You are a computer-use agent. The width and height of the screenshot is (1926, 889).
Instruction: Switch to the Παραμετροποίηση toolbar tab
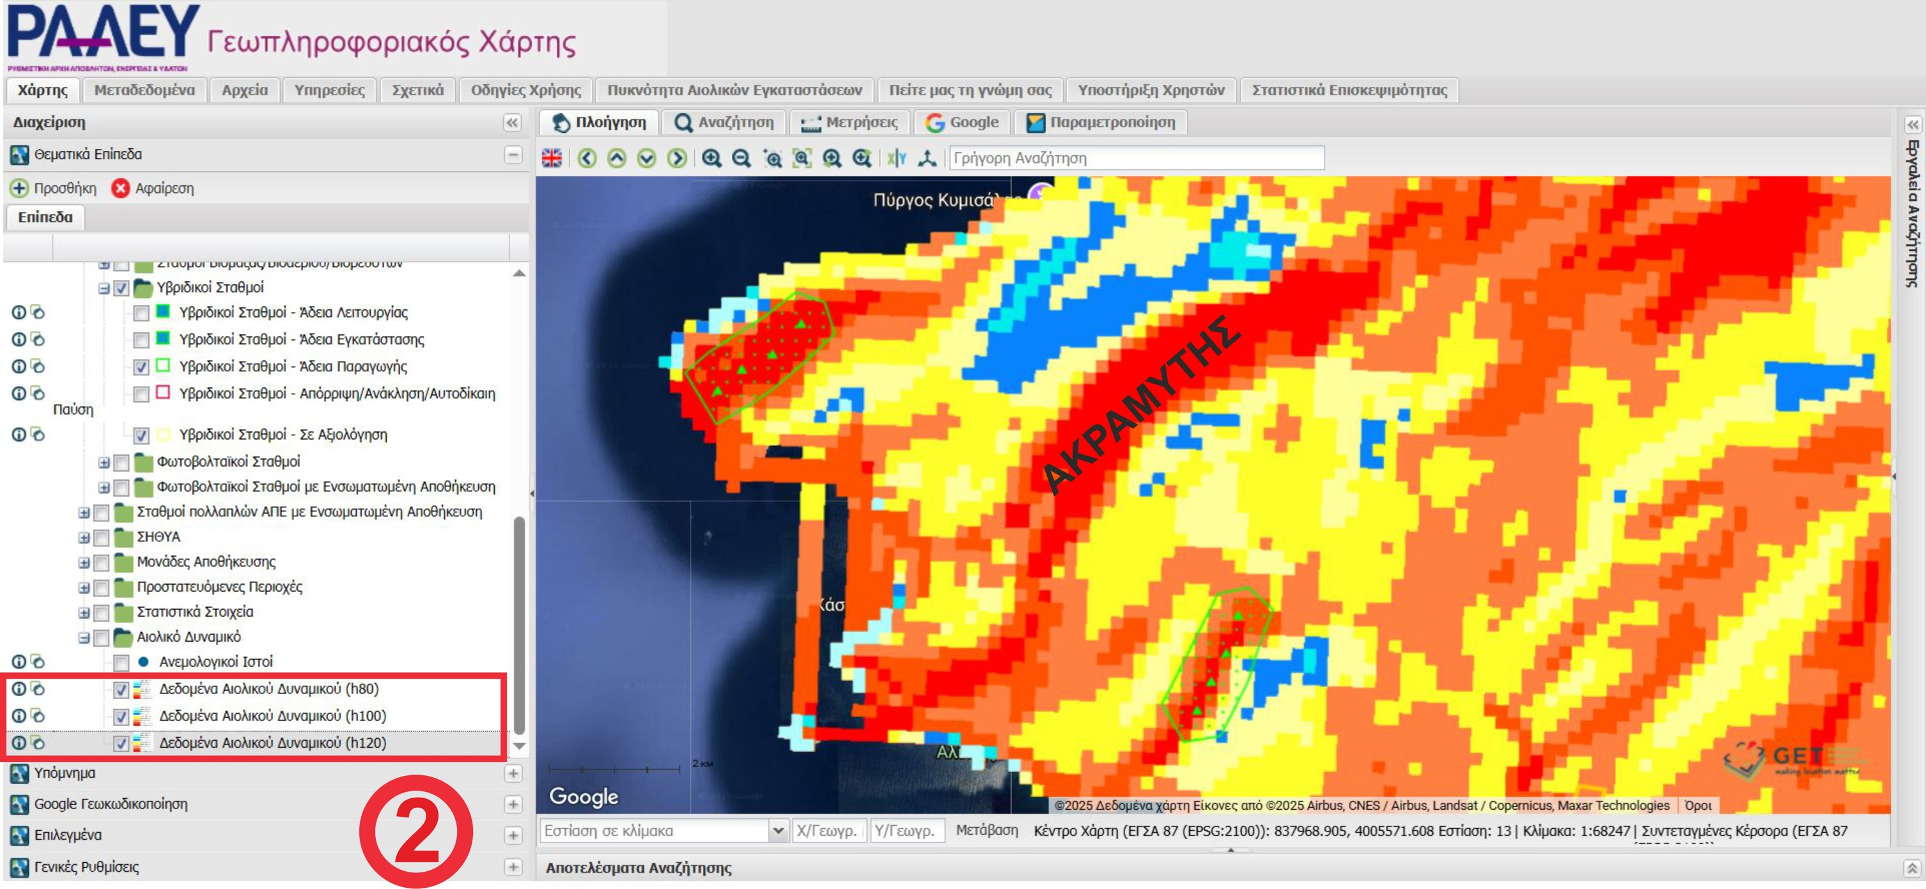pyautogui.click(x=1101, y=123)
